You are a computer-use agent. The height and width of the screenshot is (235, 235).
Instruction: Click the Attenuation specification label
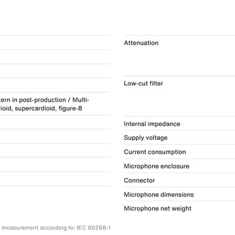[141, 43]
